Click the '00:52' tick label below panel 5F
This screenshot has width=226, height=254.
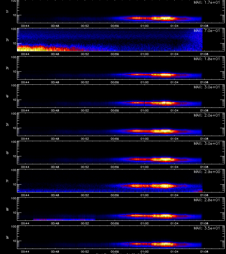coord(85,139)
